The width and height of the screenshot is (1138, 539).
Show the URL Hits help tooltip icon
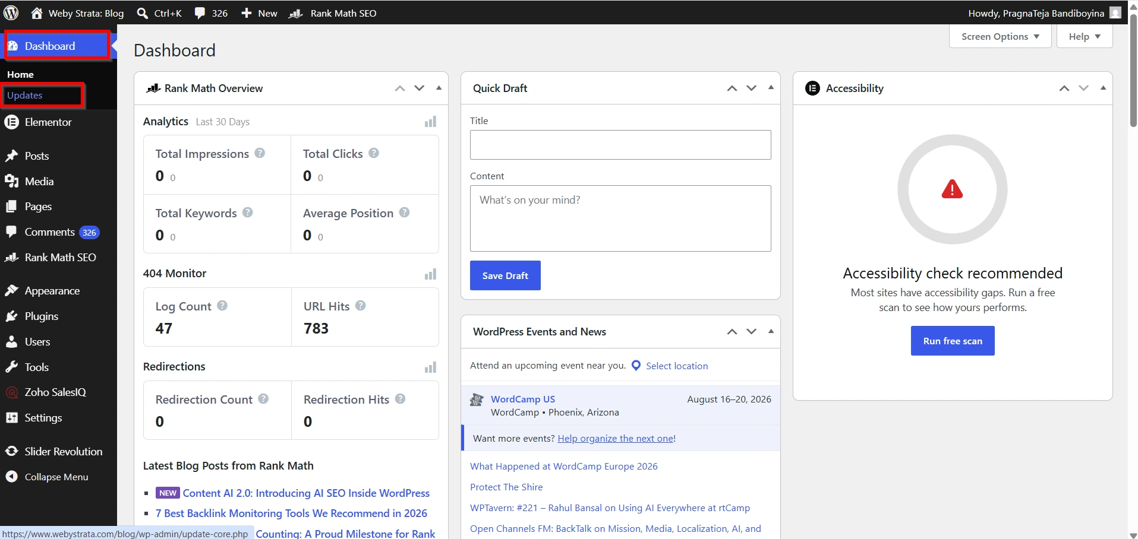tap(361, 305)
